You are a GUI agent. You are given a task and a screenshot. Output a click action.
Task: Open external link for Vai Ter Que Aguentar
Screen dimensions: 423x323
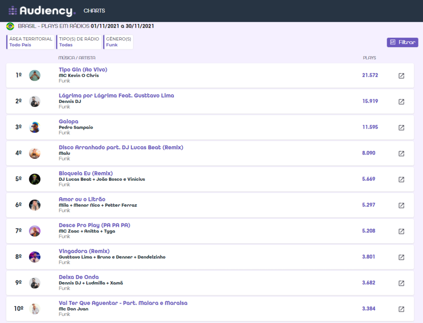401,309
